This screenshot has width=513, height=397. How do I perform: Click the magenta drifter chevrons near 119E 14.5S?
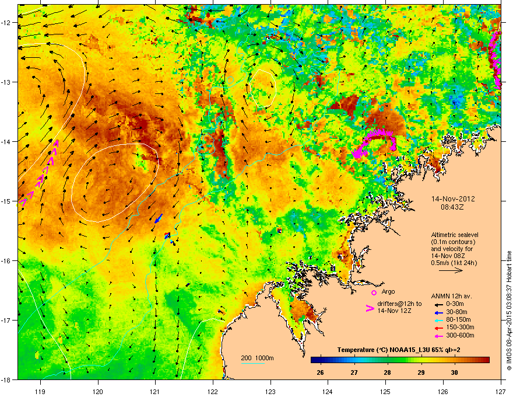40,173
